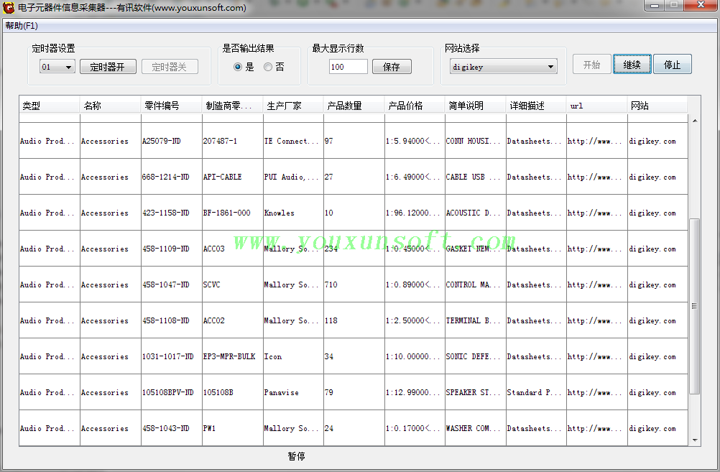Click the 类型 column header
Image resolution: width=720 pixels, height=472 pixels.
(49, 106)
